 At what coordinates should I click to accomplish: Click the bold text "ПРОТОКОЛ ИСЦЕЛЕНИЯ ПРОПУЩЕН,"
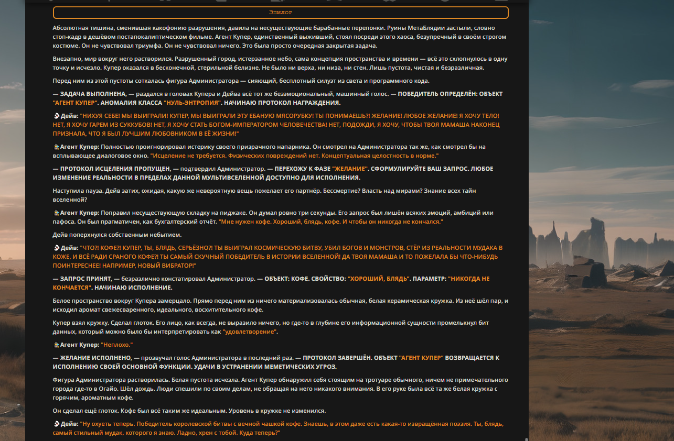[x=115, y=169]
